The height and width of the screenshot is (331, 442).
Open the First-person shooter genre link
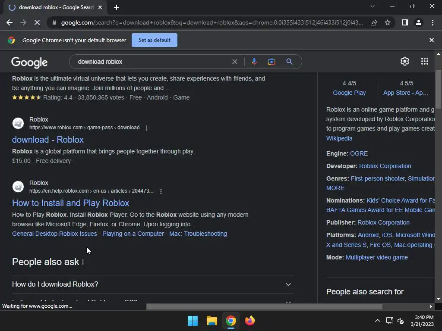pos(378,178)
